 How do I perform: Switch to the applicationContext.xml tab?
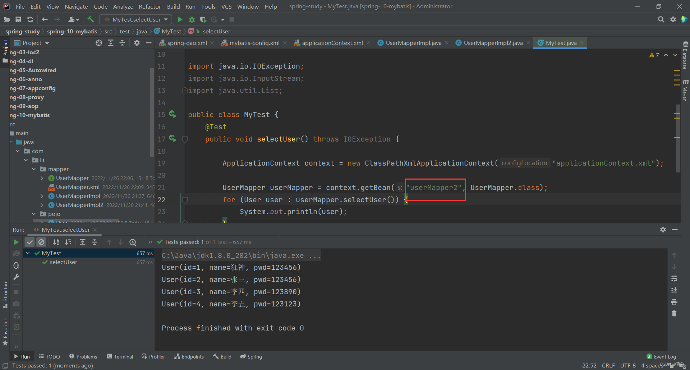click(332, 43)
